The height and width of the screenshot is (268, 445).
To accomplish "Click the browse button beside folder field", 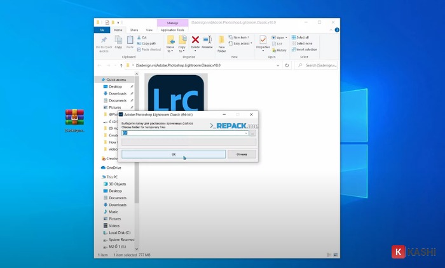I will tap(253, 133).
